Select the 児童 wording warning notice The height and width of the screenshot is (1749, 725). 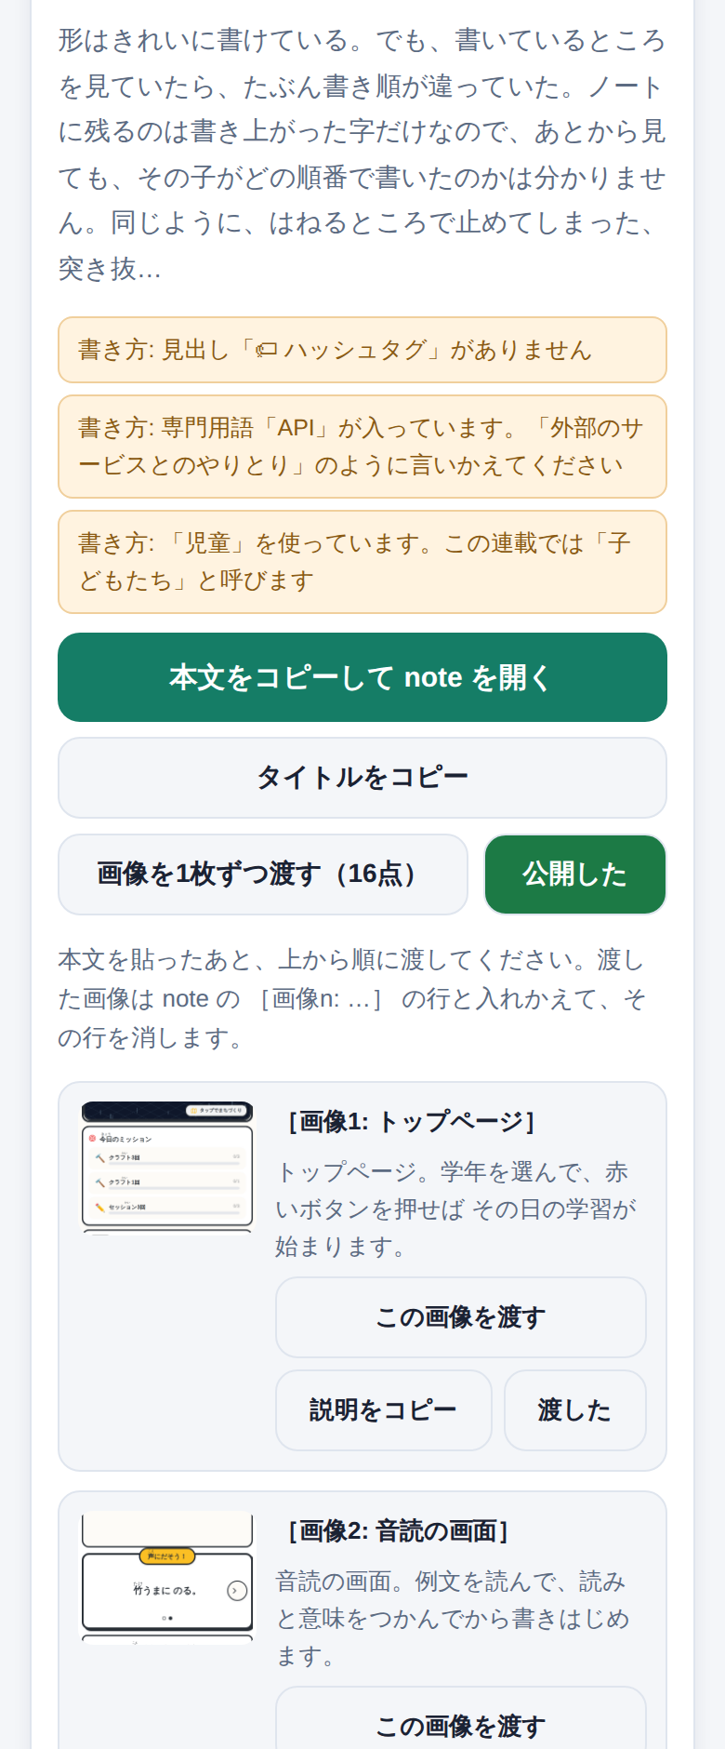[x=362, y=562]
